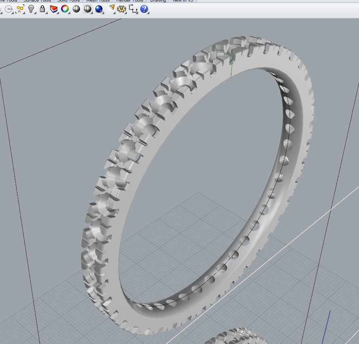
Task: Open the New in V5 tab
Action: [x=183, y=1]
